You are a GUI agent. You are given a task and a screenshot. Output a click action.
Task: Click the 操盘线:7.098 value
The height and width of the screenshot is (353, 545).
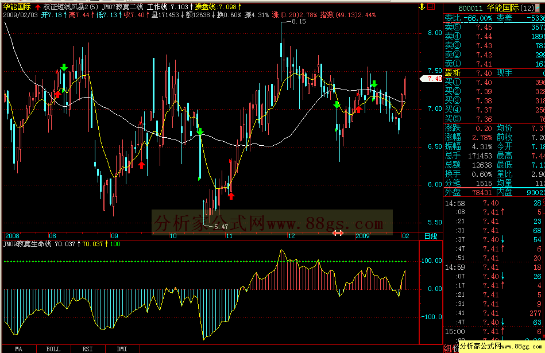(215, 7)
